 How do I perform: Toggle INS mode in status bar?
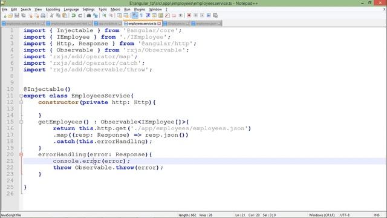pyautogui.click(x=377, y=215)
